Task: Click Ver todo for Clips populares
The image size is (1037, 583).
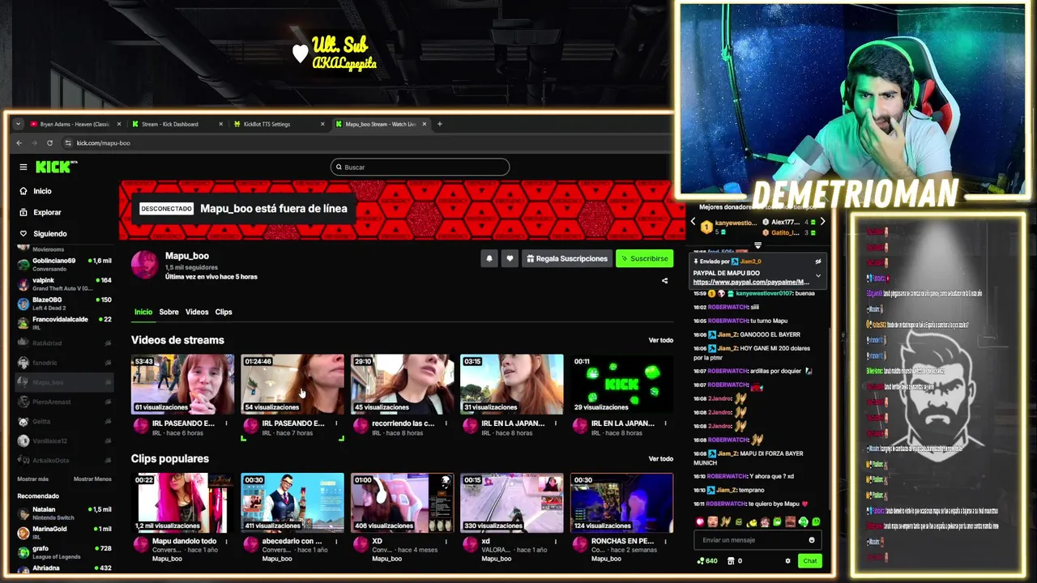Action: (x=660, y=458)
